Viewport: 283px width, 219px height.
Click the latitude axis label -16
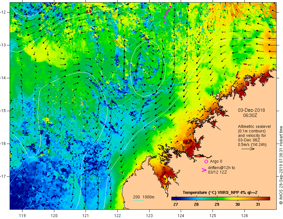pos(3,144)
